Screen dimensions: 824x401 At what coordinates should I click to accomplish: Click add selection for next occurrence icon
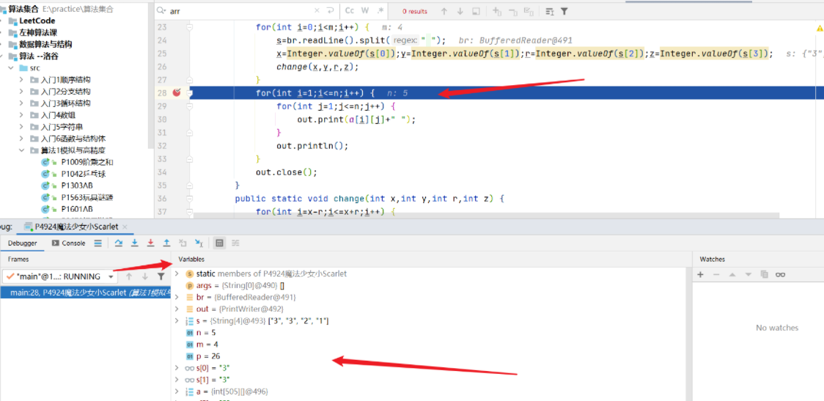click(497, 10)
